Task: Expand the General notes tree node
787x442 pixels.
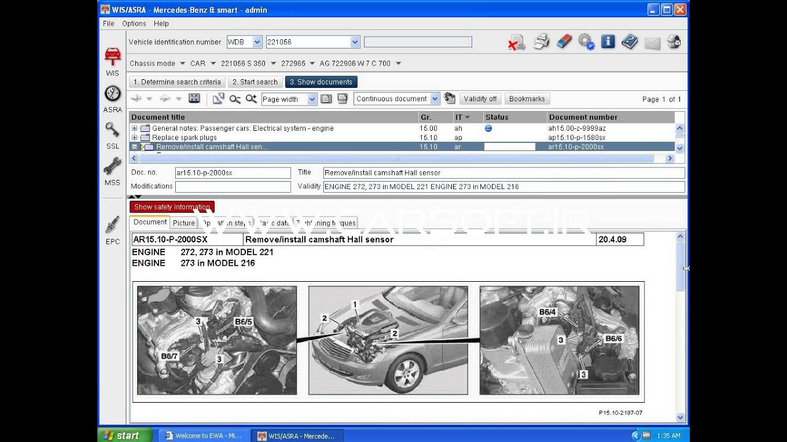Action: point(134,128)
